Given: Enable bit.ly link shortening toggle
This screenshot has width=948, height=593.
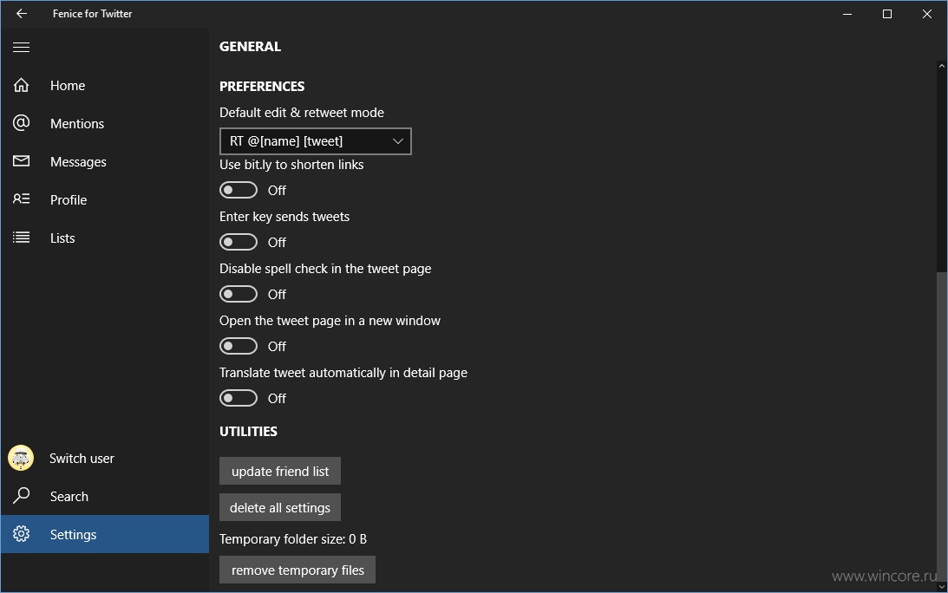Looking at the screenshot, I should click(x=239, y=191).
